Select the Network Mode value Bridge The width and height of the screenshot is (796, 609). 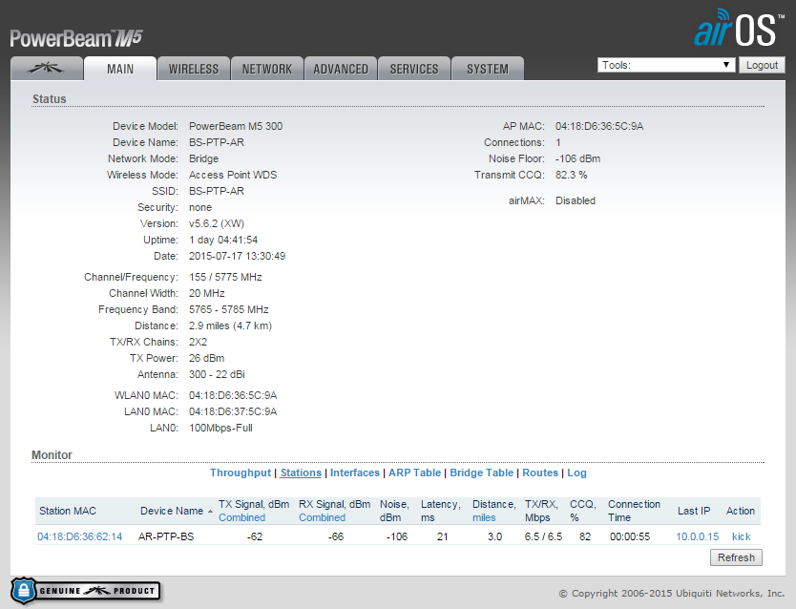tap(203, 158)
